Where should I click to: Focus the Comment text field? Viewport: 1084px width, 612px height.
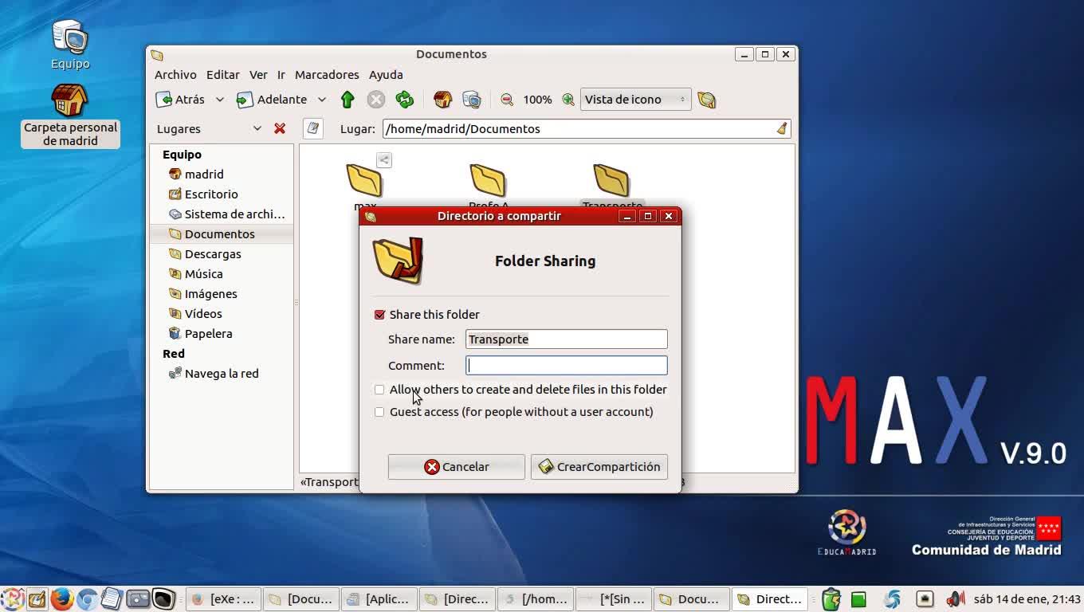567,366
